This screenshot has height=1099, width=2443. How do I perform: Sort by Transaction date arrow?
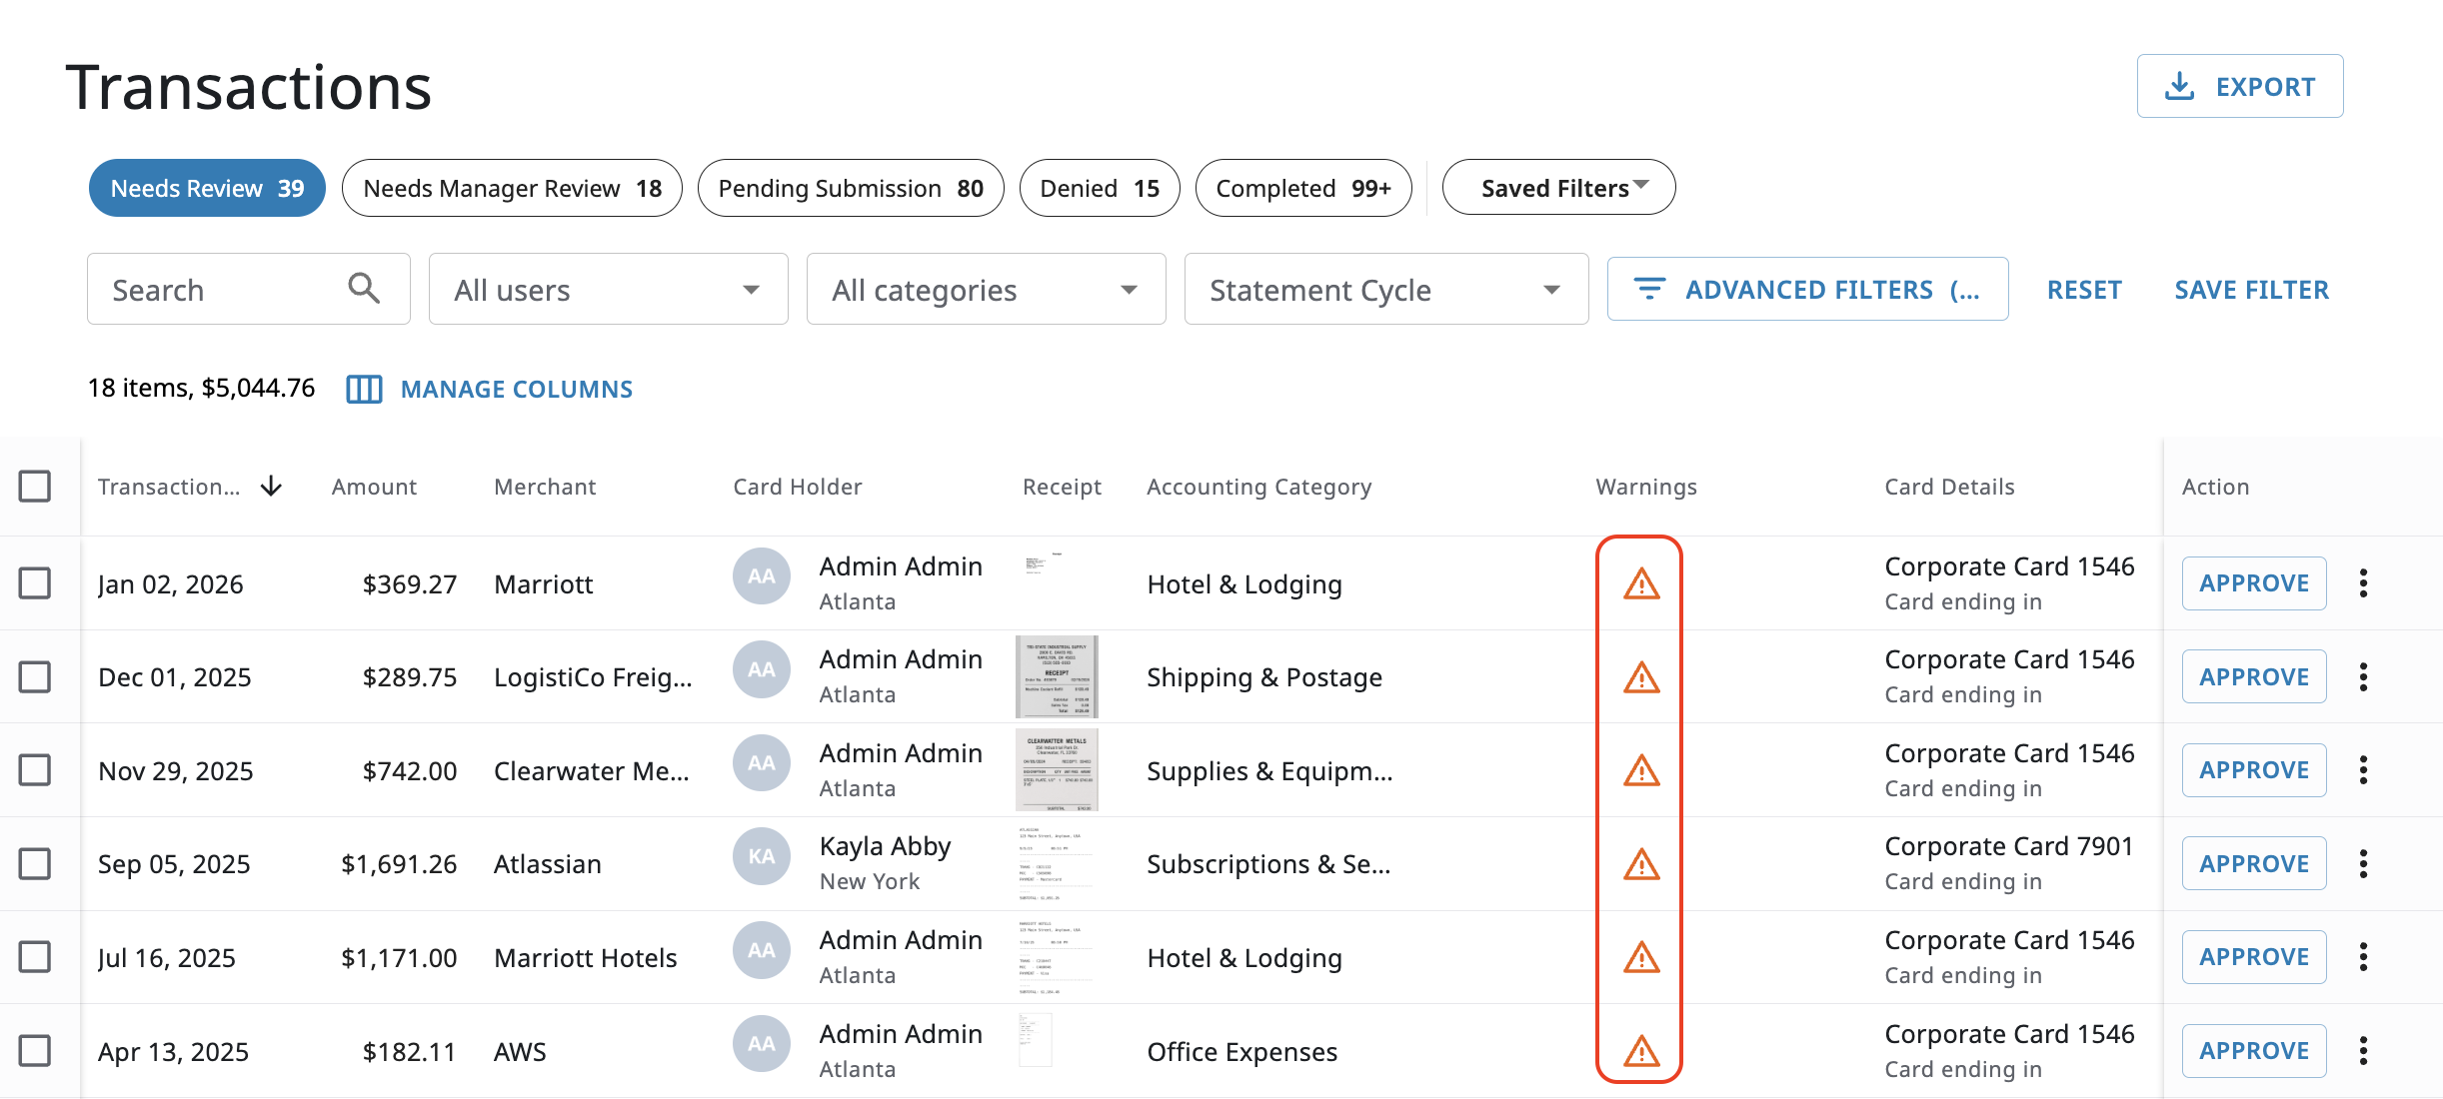pos(271,487)
